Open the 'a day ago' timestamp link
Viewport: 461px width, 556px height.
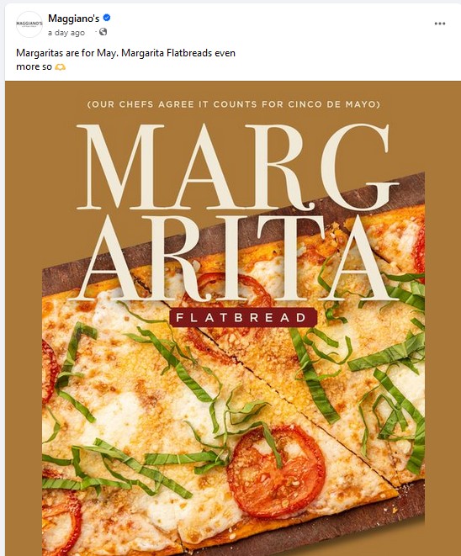[66, 33]
